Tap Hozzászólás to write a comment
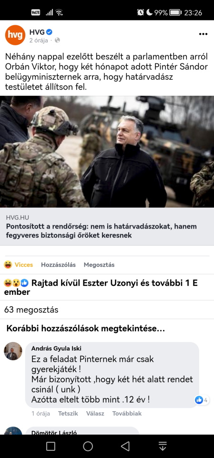214x458 pixels. tap(59, 265)
